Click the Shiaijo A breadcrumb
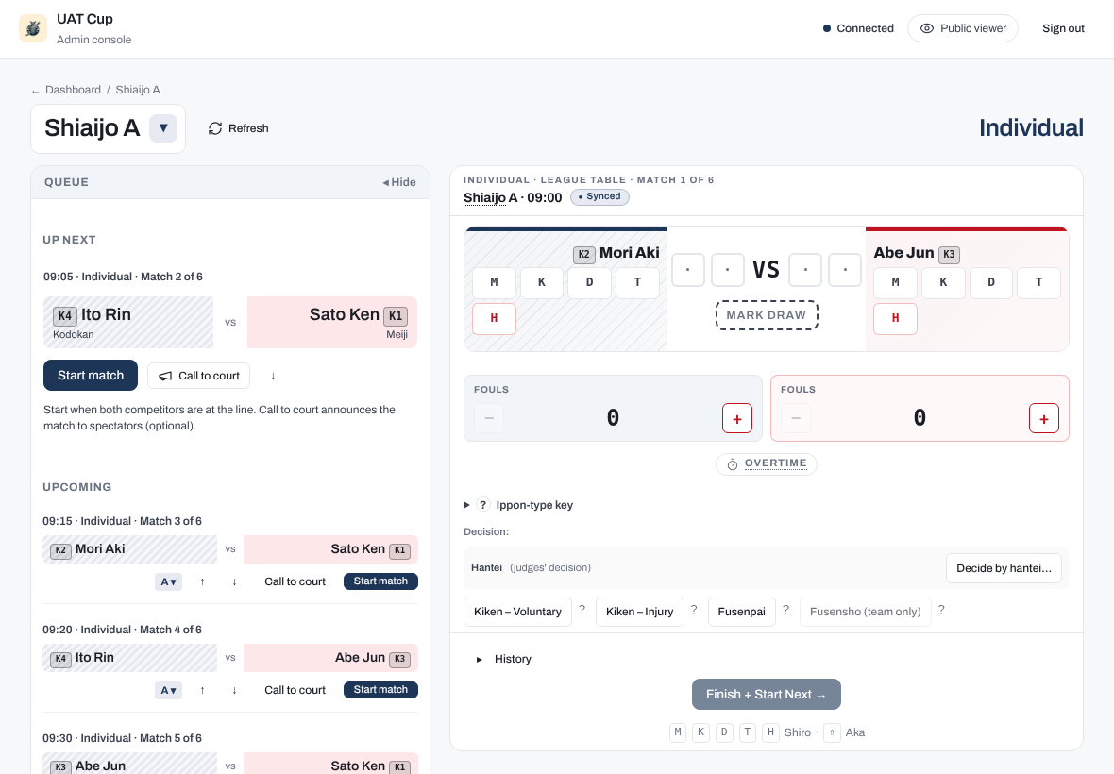Viewport: 1114px width, 774px height. [138, 90]
